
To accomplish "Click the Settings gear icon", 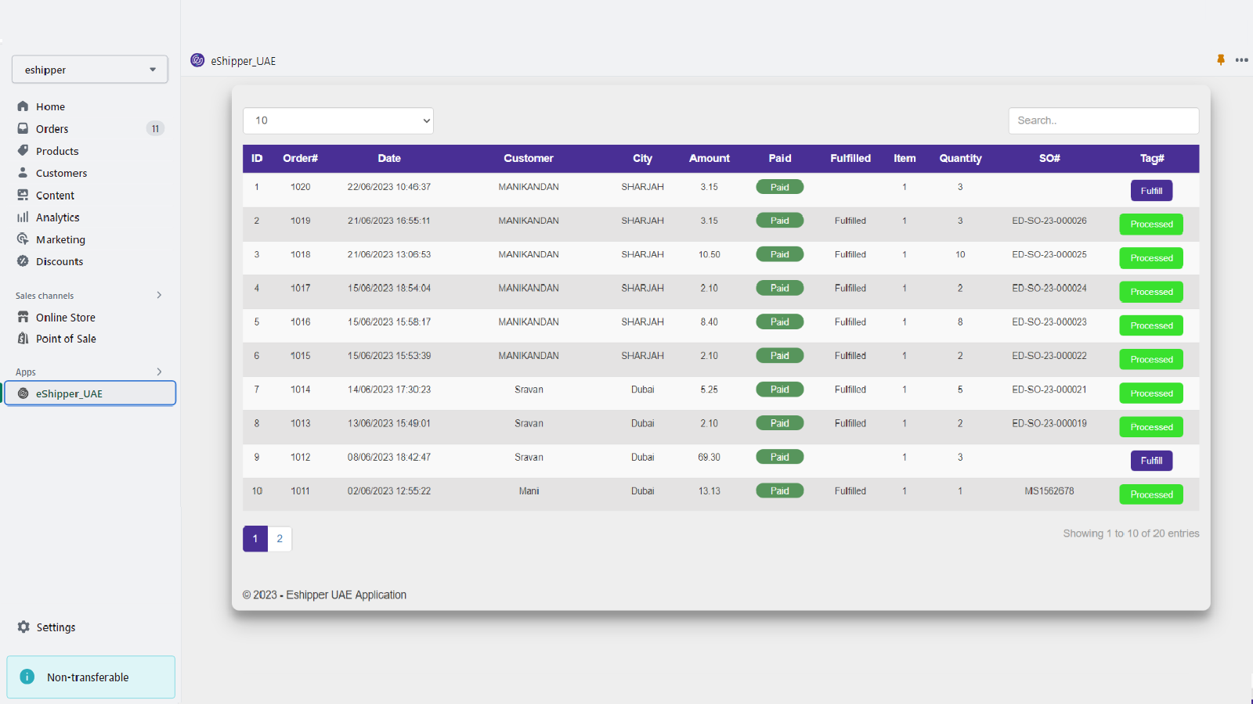I will coord(23,627).
